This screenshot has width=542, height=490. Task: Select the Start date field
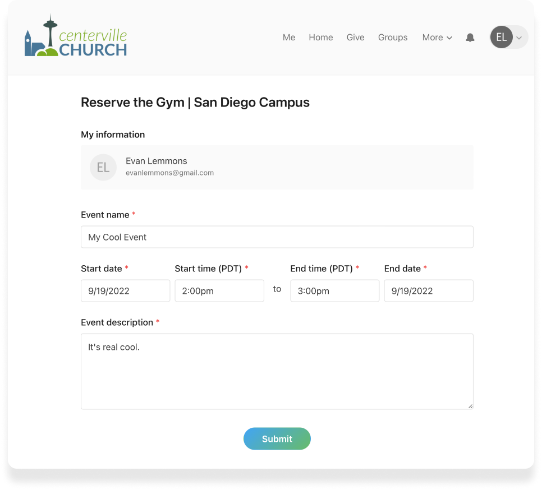(x=125, y=291)
